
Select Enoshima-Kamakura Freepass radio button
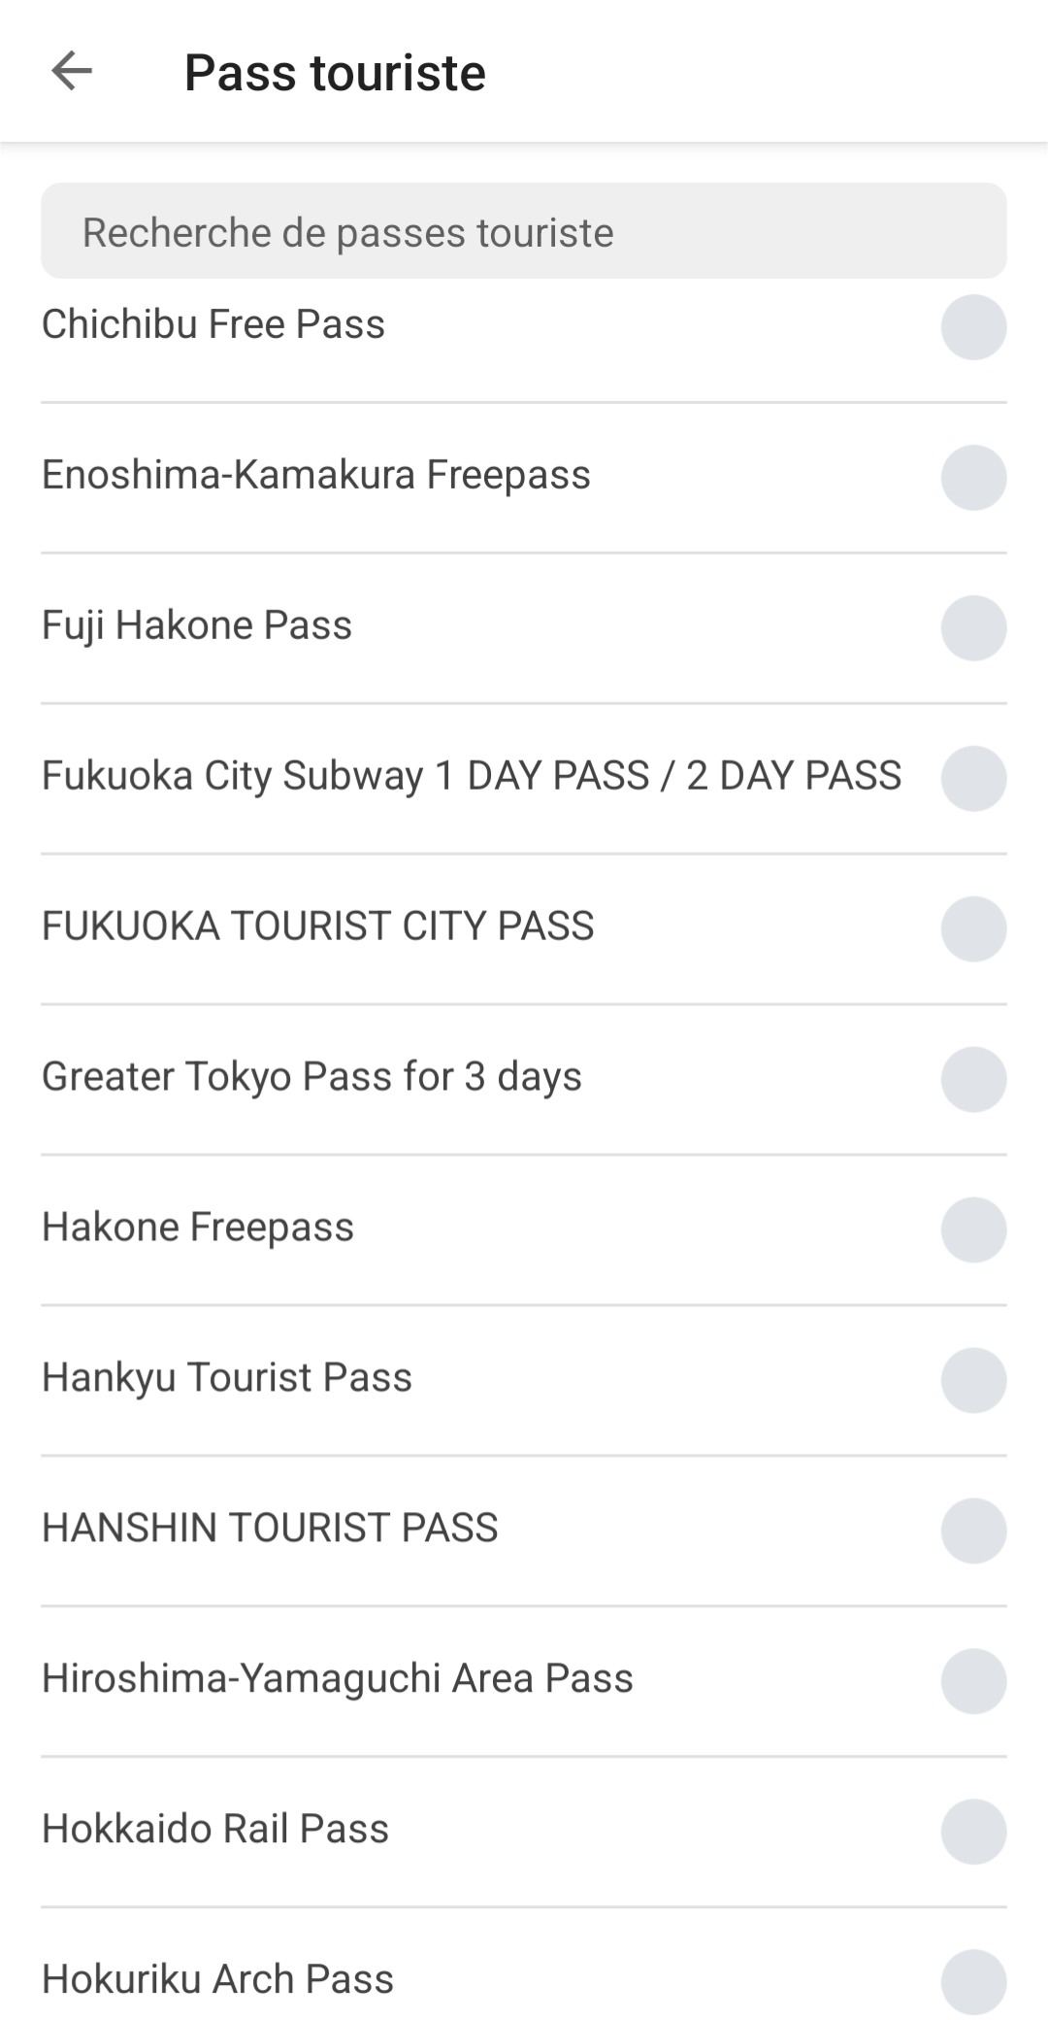tap(973, 478)
